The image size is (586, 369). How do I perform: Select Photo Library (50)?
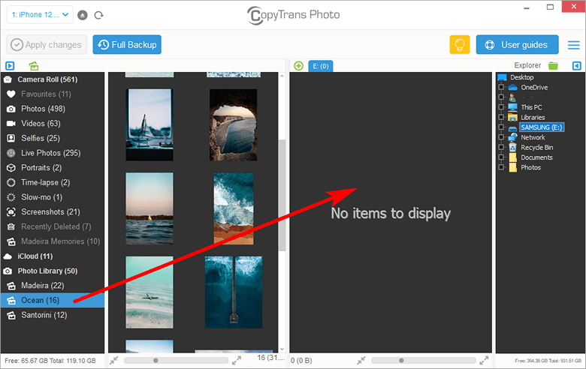tap(53, 271)
